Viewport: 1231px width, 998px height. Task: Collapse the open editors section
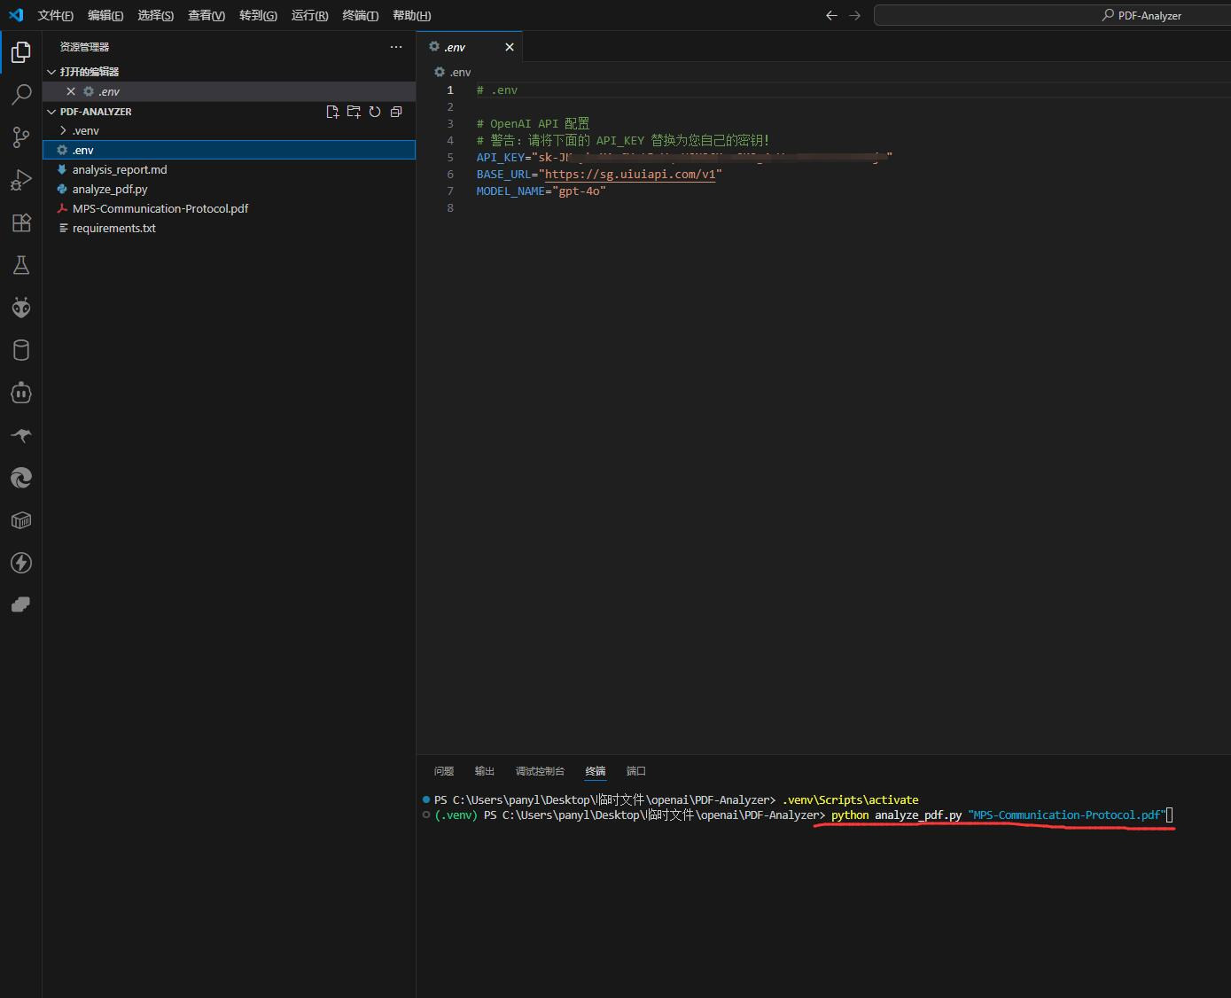(x=51, y=72)
